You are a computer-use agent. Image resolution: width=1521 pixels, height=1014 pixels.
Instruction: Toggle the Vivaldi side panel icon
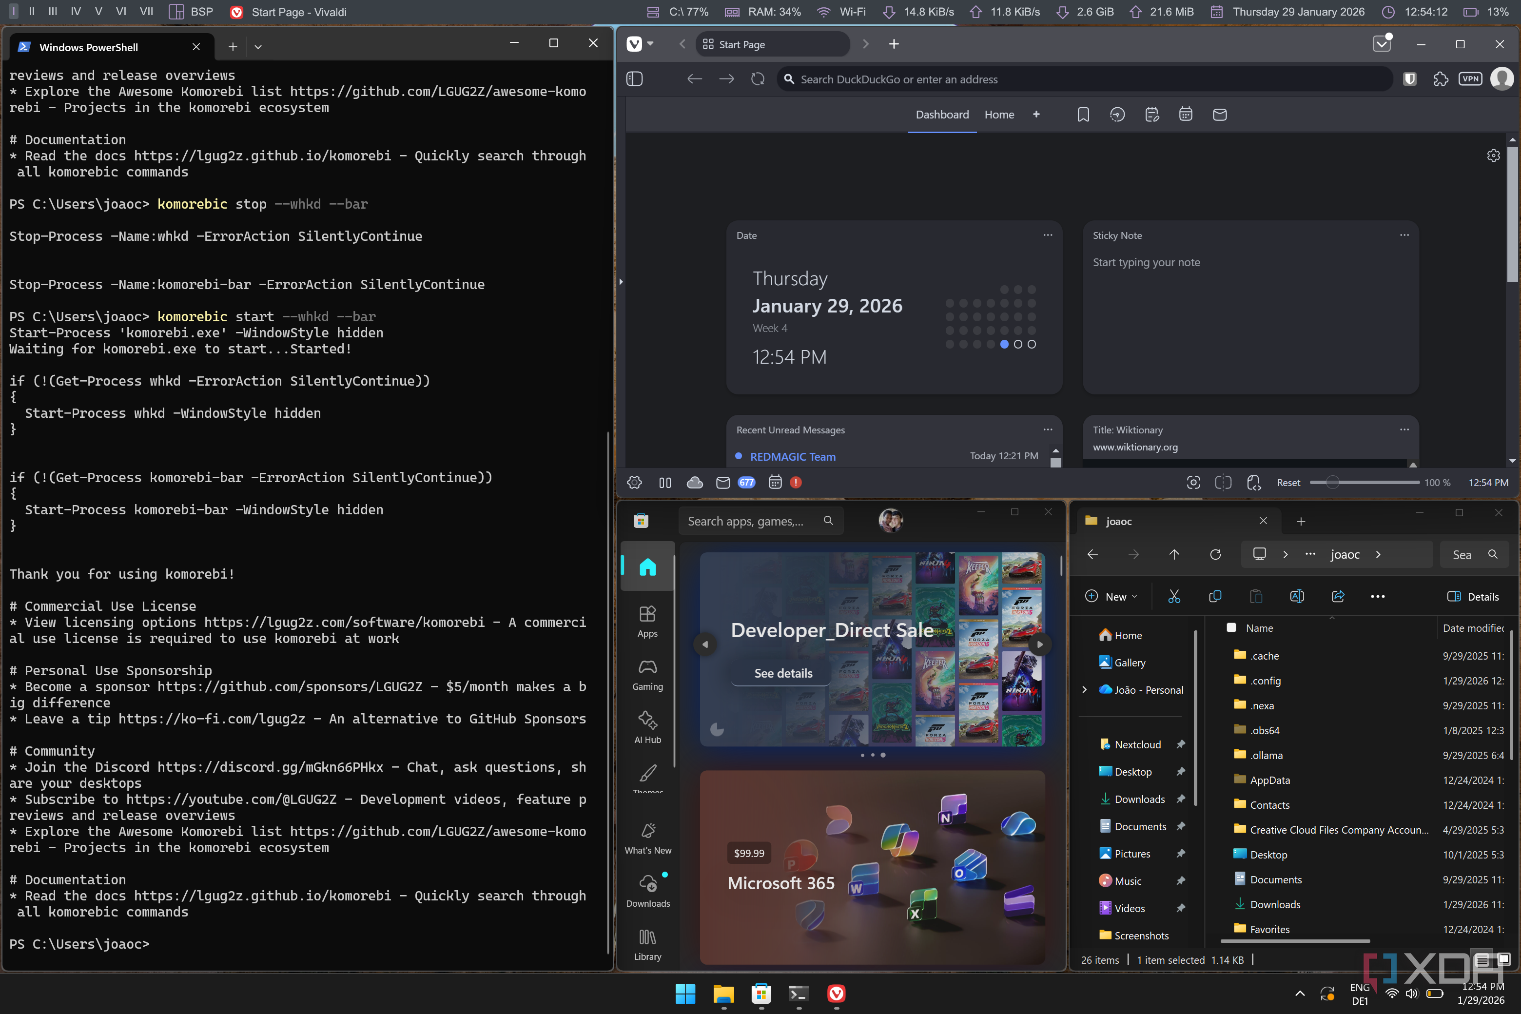(634, 79)
